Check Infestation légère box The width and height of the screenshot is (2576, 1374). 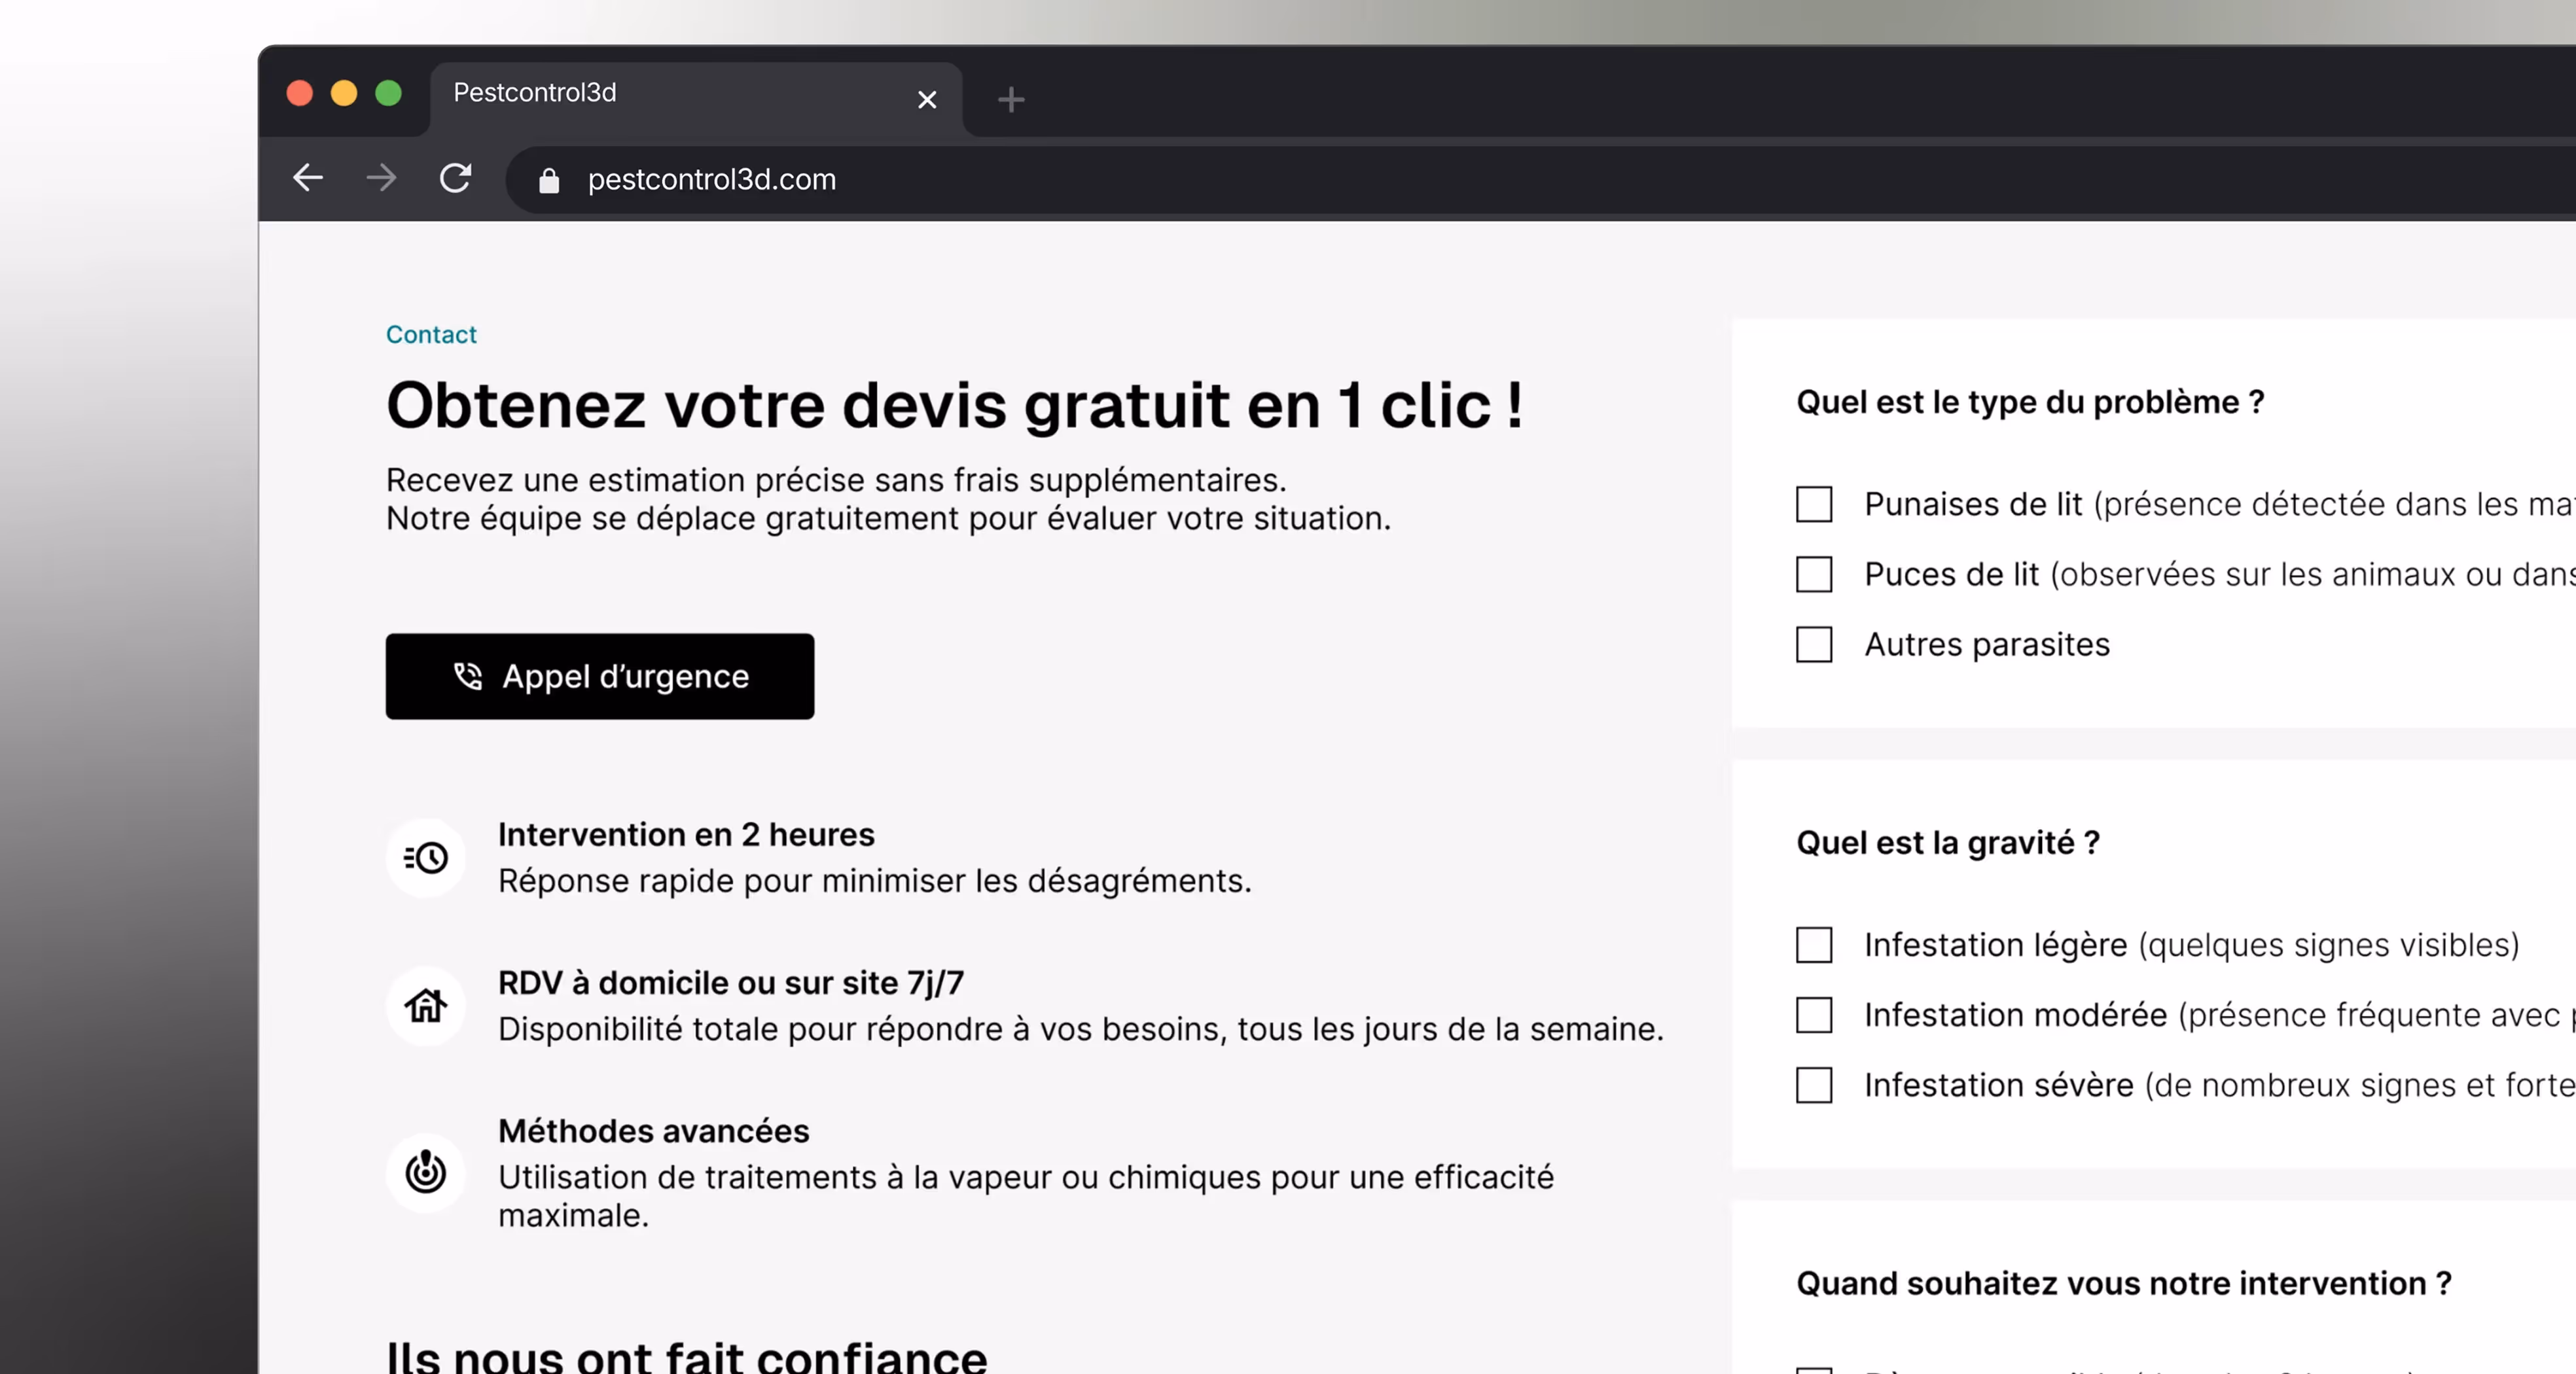[x=1814, y=944]
